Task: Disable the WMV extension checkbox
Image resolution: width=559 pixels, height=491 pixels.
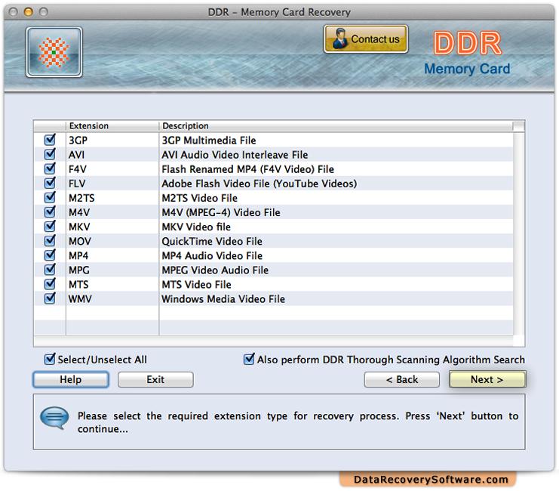Action: click(50, 298)
